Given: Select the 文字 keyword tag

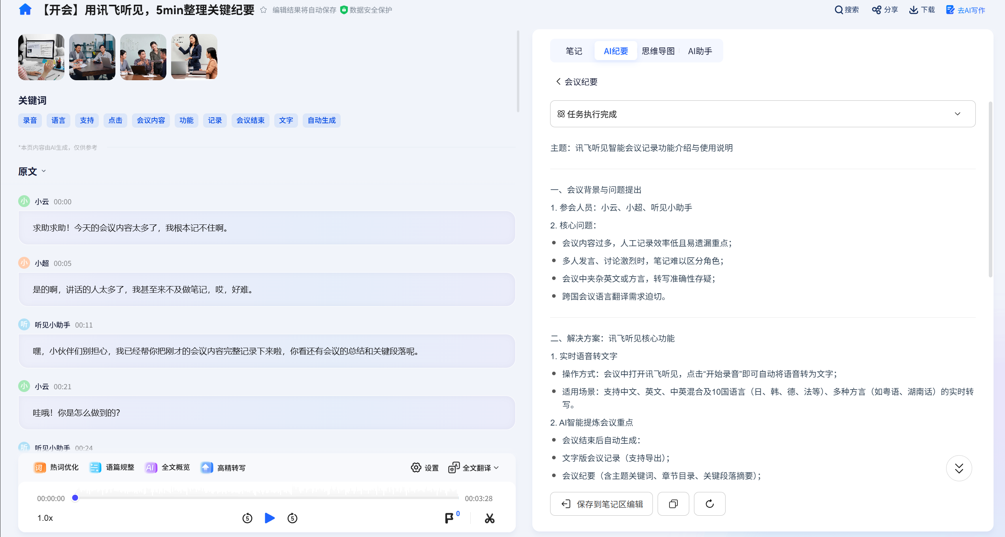Looking at the screenshot, I should coord(286,120).
